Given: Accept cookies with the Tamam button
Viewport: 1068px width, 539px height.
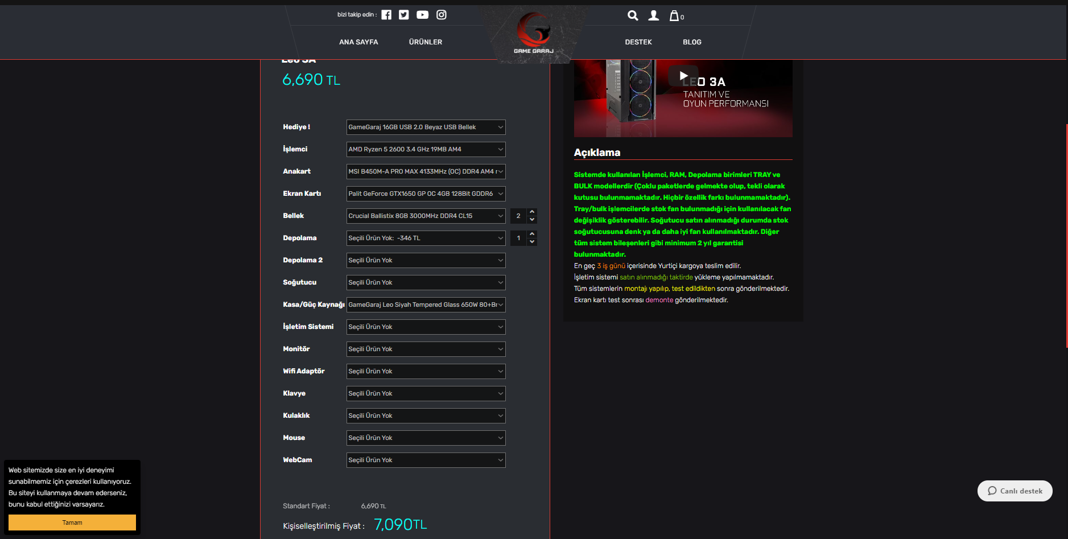Looking at the screenshot, I should [72, 522].
